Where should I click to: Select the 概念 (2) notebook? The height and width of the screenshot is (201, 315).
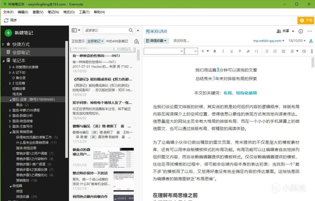click(x=22, y=105)
